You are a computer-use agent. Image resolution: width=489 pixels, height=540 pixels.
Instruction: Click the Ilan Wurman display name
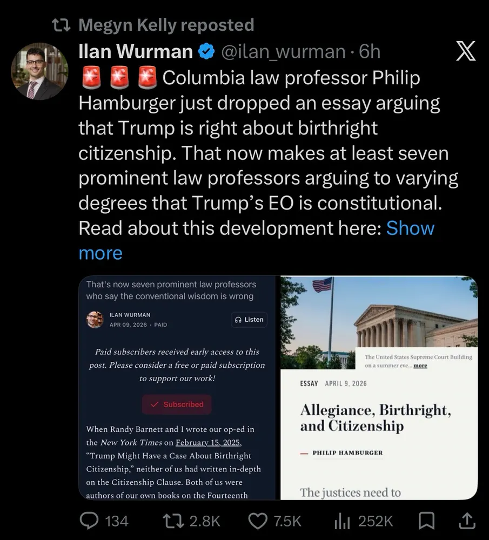click(136, 52)
